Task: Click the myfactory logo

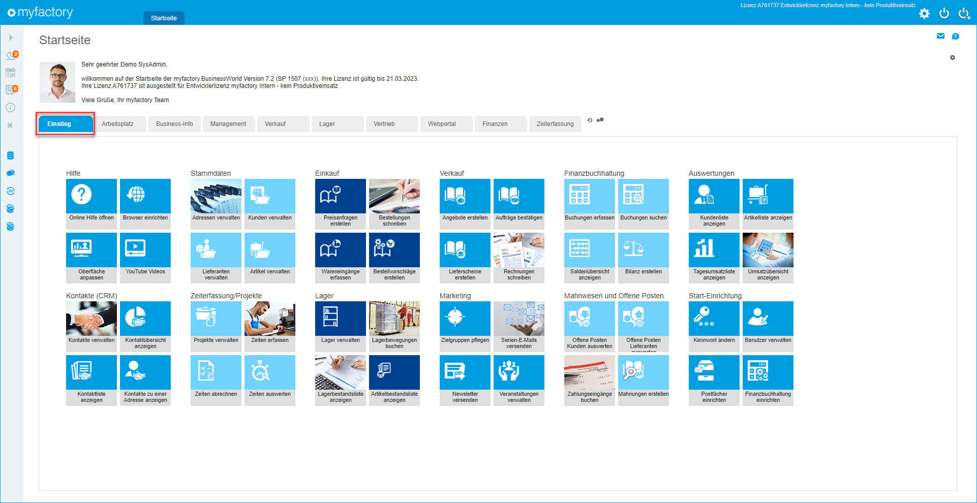Action: [40, 12]
